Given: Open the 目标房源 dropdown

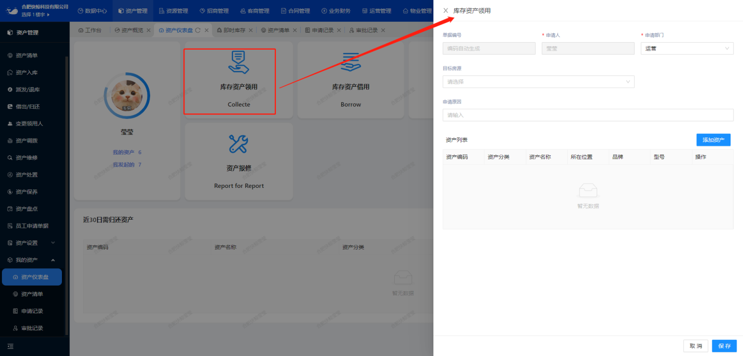Looking at the screenshot, I should coord(538,82).
